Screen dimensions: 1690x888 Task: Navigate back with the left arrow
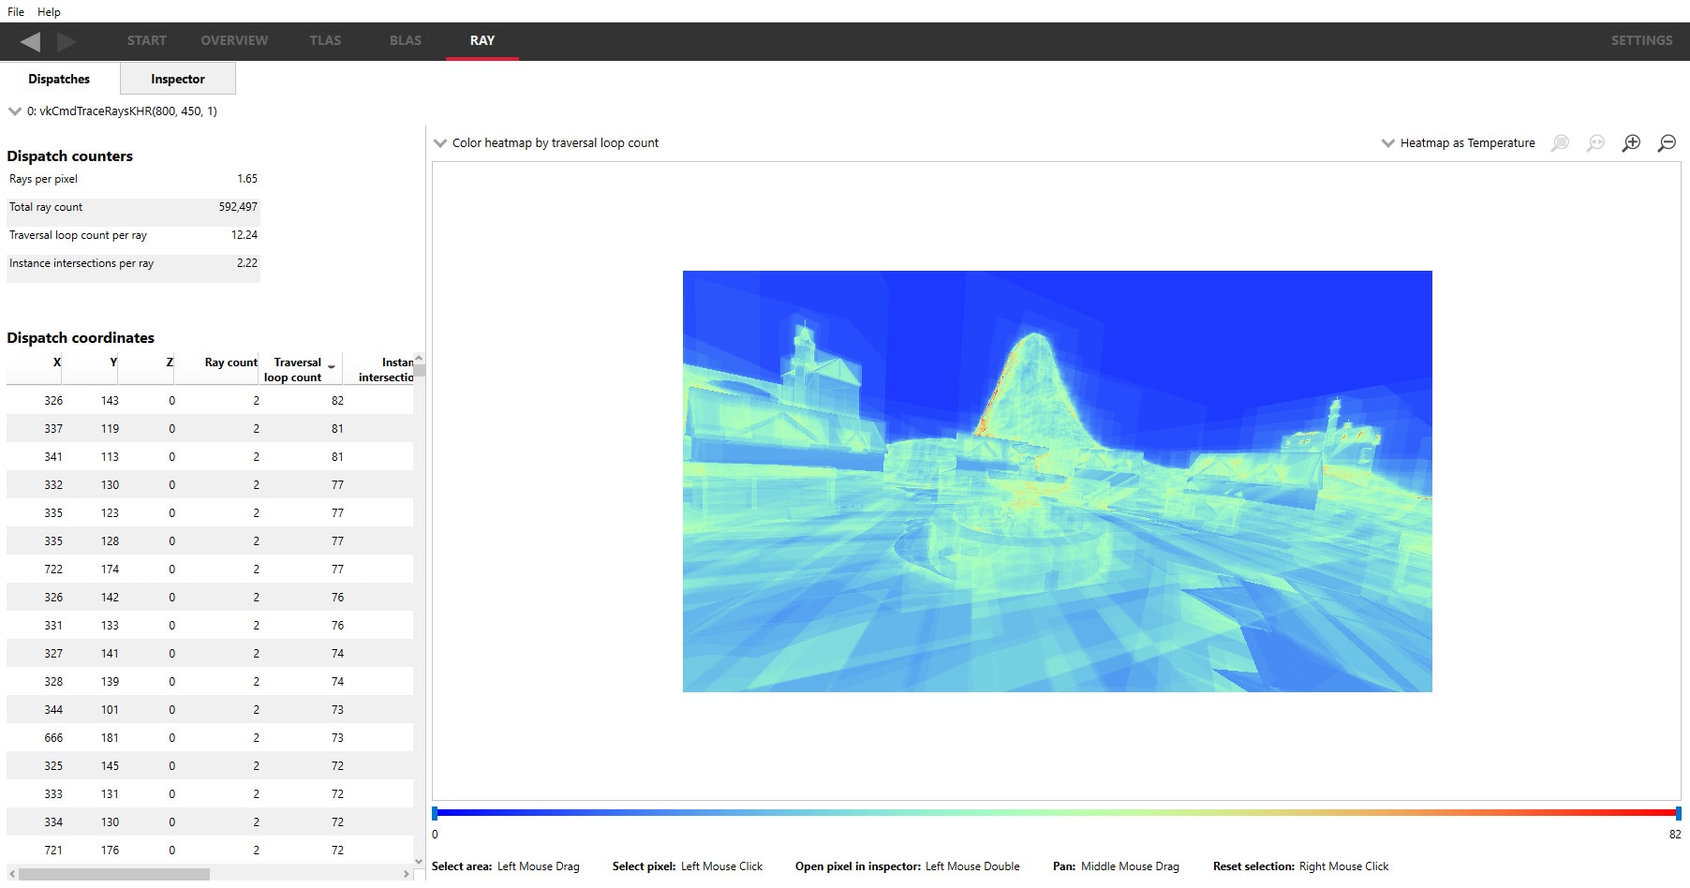point(30,41)
